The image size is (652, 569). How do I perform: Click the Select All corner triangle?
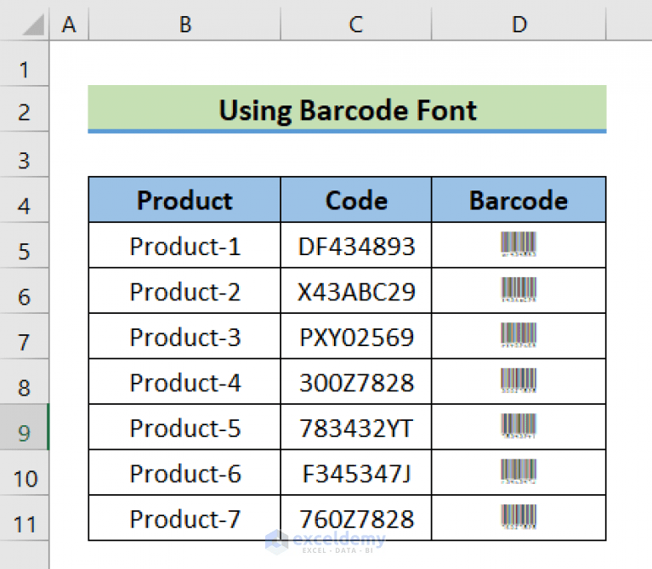(34, 25)
